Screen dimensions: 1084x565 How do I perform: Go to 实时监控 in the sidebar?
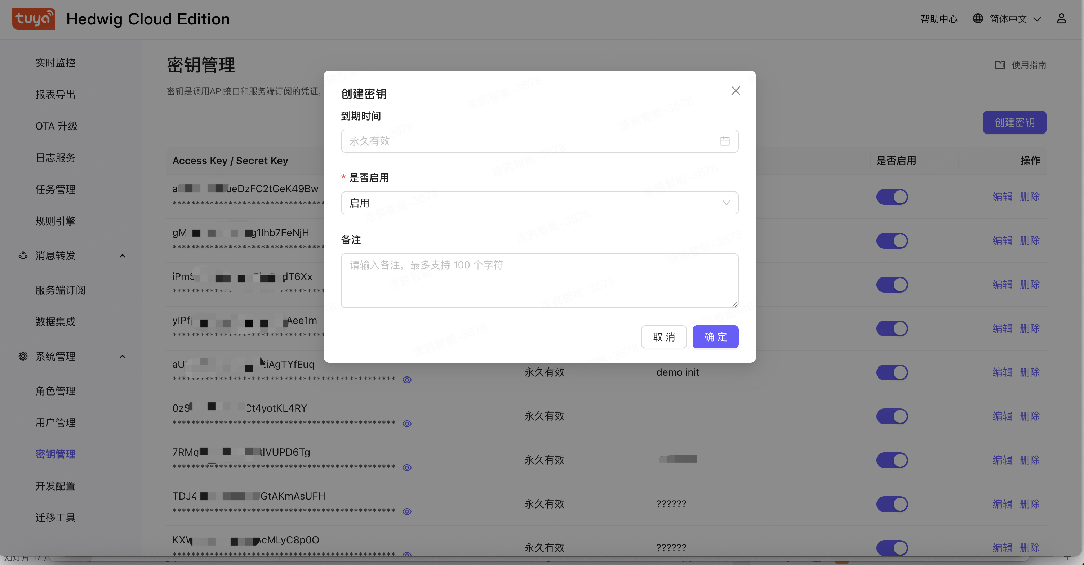pos(55,63)
